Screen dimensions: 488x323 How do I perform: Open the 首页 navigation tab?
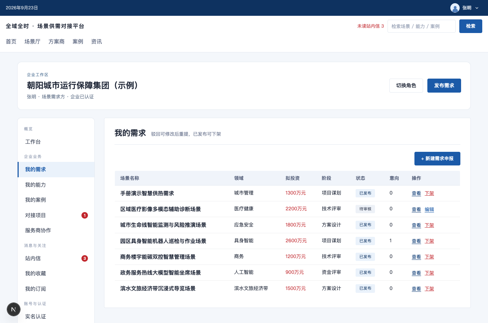(11, 42)
